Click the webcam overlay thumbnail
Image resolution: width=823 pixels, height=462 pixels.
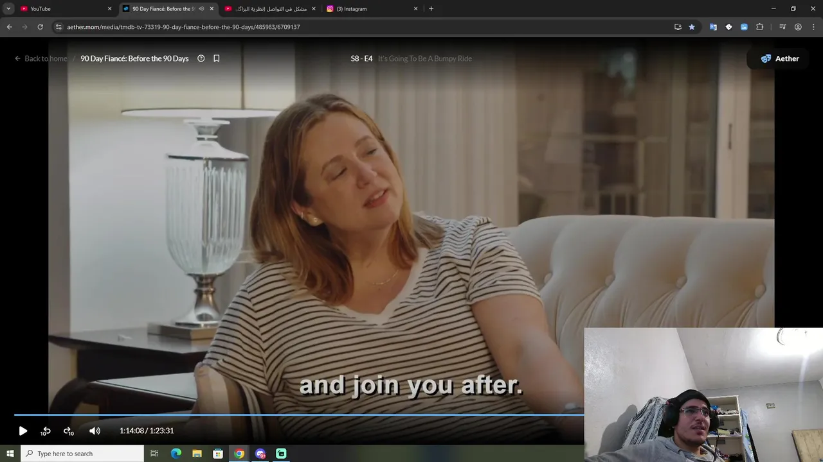(x=703, y=395)
